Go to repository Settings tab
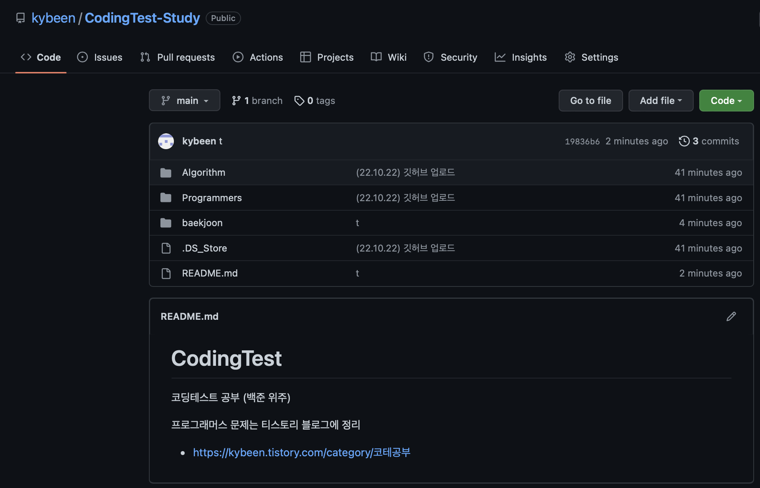 [591, 57]
